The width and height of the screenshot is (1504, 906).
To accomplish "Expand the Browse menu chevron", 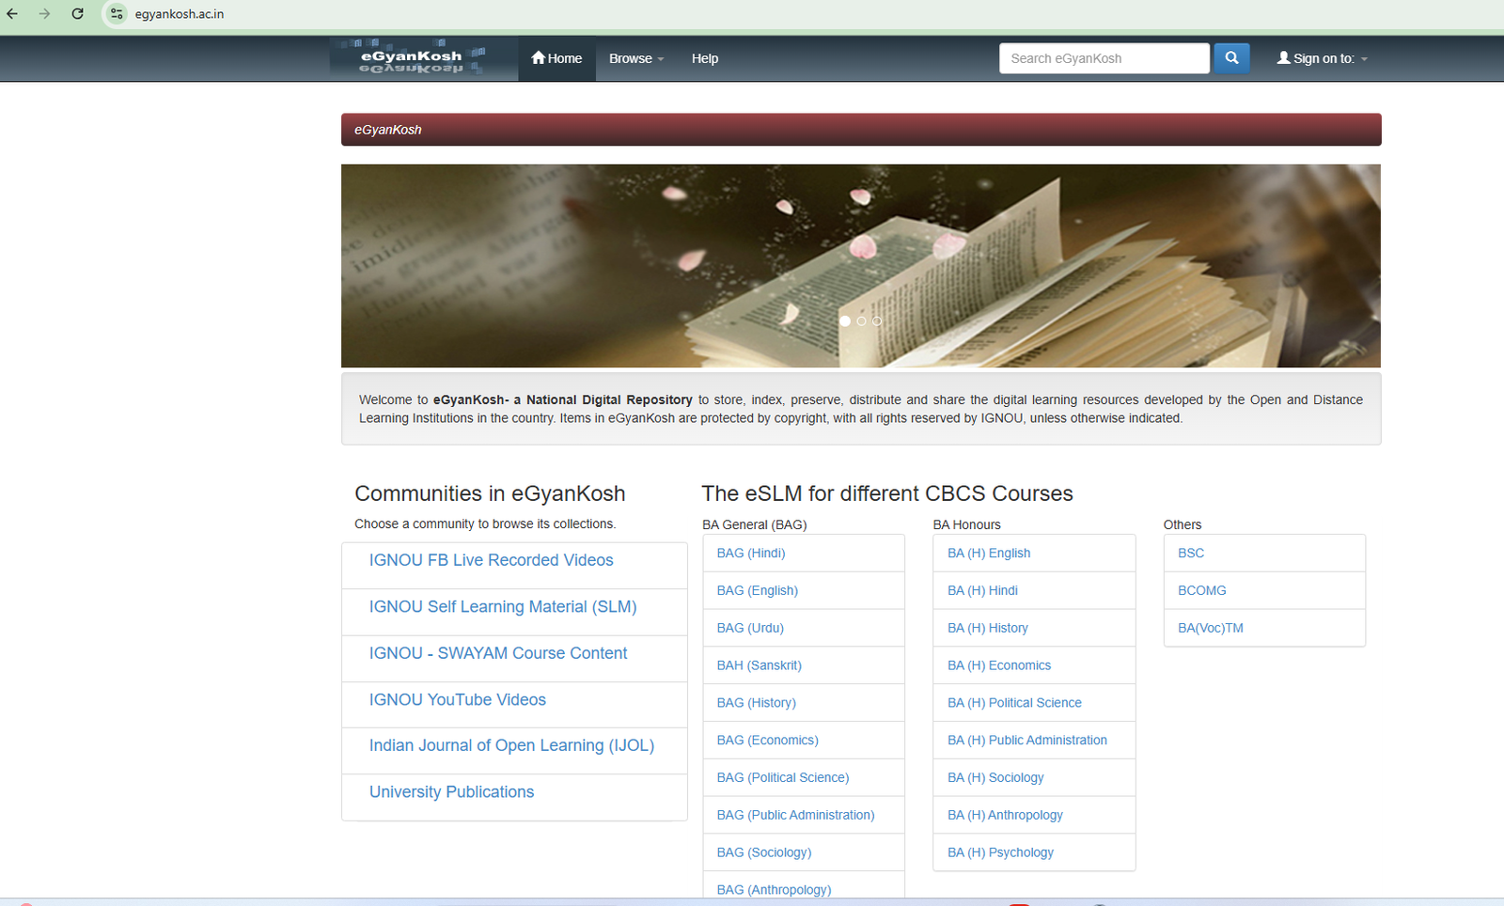I will tap(660, 59).
